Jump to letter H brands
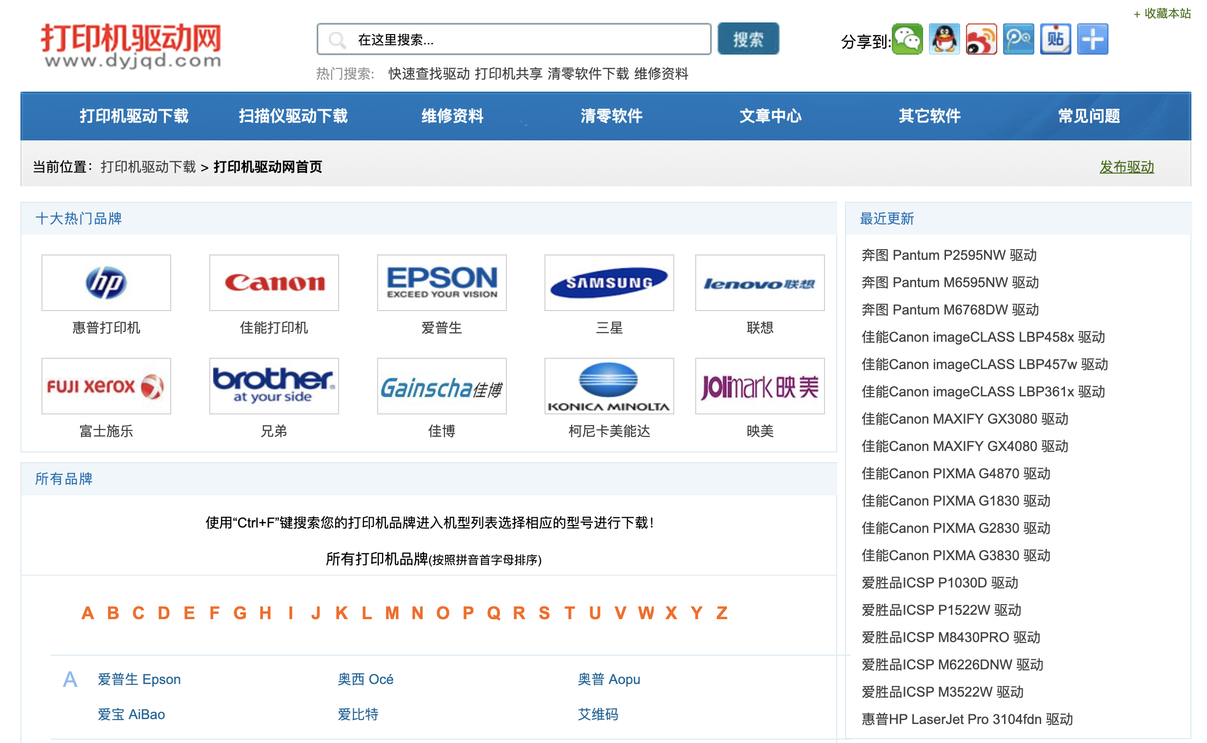This screenshot has height=743, width=1207. [x=265, y=613]
